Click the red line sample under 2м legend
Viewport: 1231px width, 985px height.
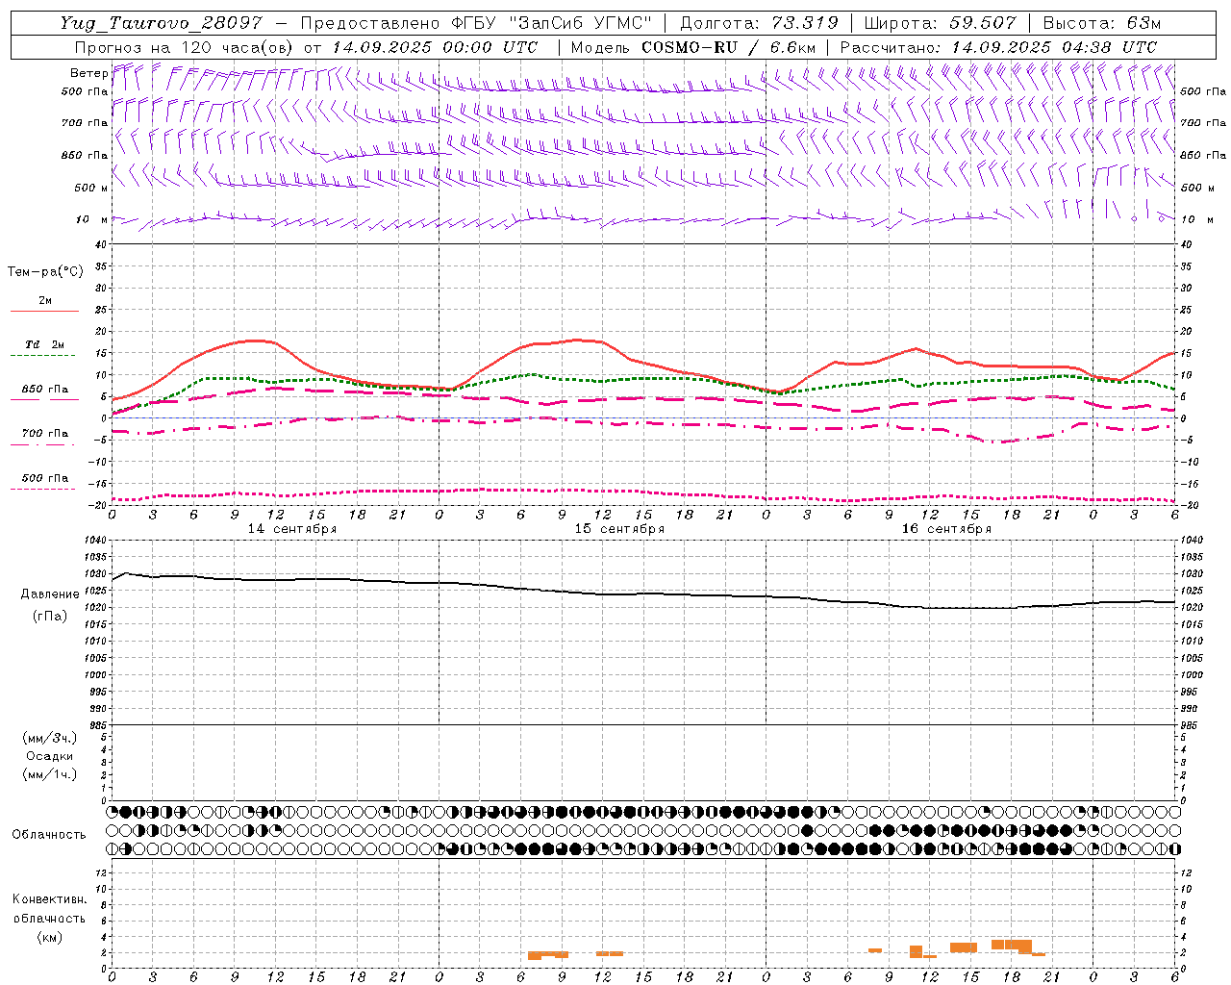pyautogui.click(x=44, y=311)
